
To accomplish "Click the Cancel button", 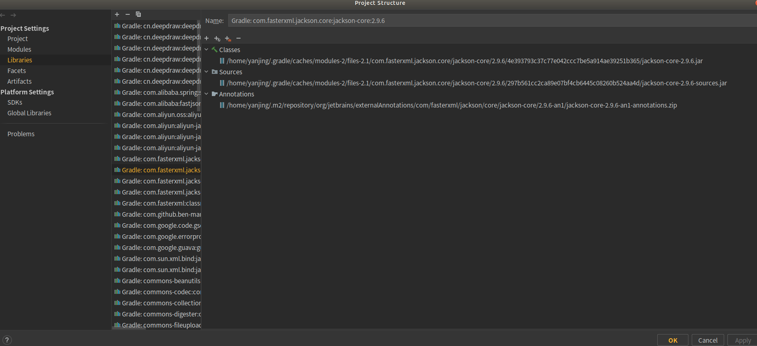I will (x=708, y=340).
